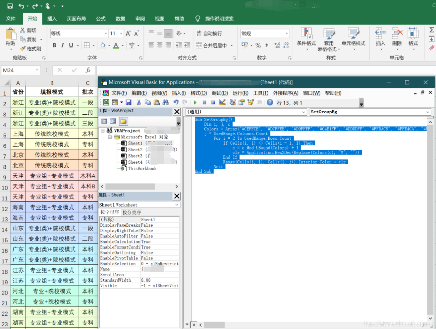Open the number format dropdown
This screenshot has width=436, height=329.
287,33
